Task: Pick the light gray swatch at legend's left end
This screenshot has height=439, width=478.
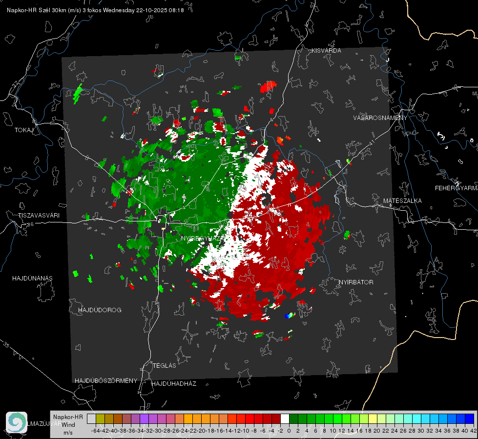Action: (91, 419)
